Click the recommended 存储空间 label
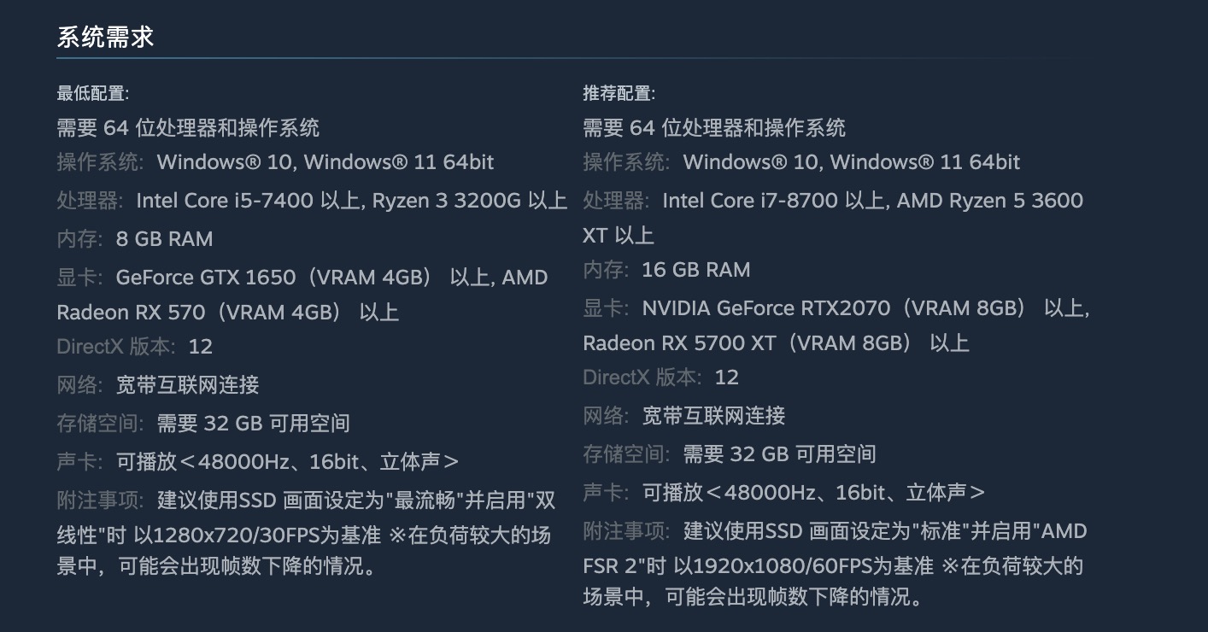The width and height of the screenshot is (1208, 632). click(x=626, y=454)
